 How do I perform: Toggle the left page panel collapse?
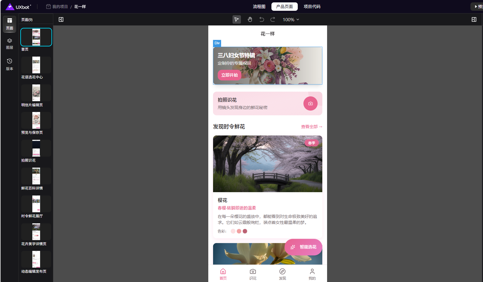61,19
